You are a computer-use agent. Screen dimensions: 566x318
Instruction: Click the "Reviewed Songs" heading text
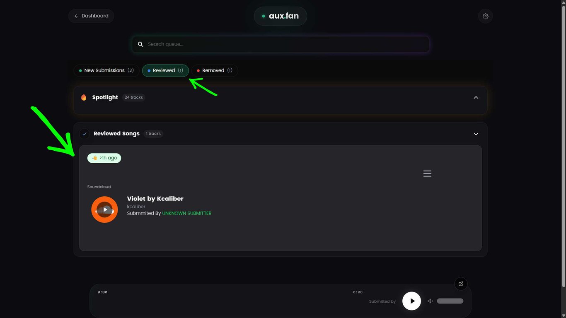click(116, 134)
